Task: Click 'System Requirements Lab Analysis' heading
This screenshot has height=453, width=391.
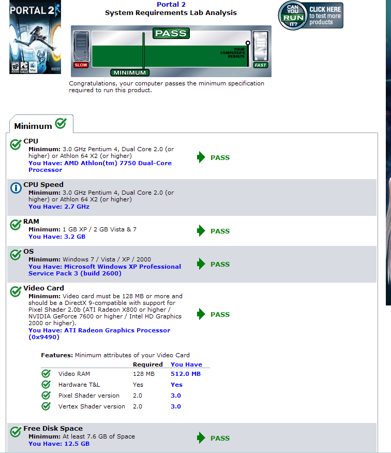Action: (171, 13)
